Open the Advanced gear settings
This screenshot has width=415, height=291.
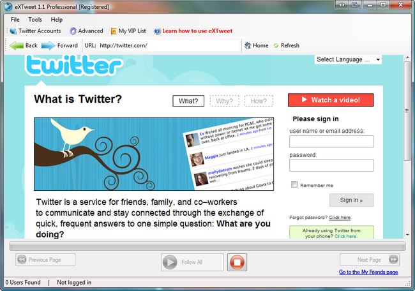click(73, 31)
